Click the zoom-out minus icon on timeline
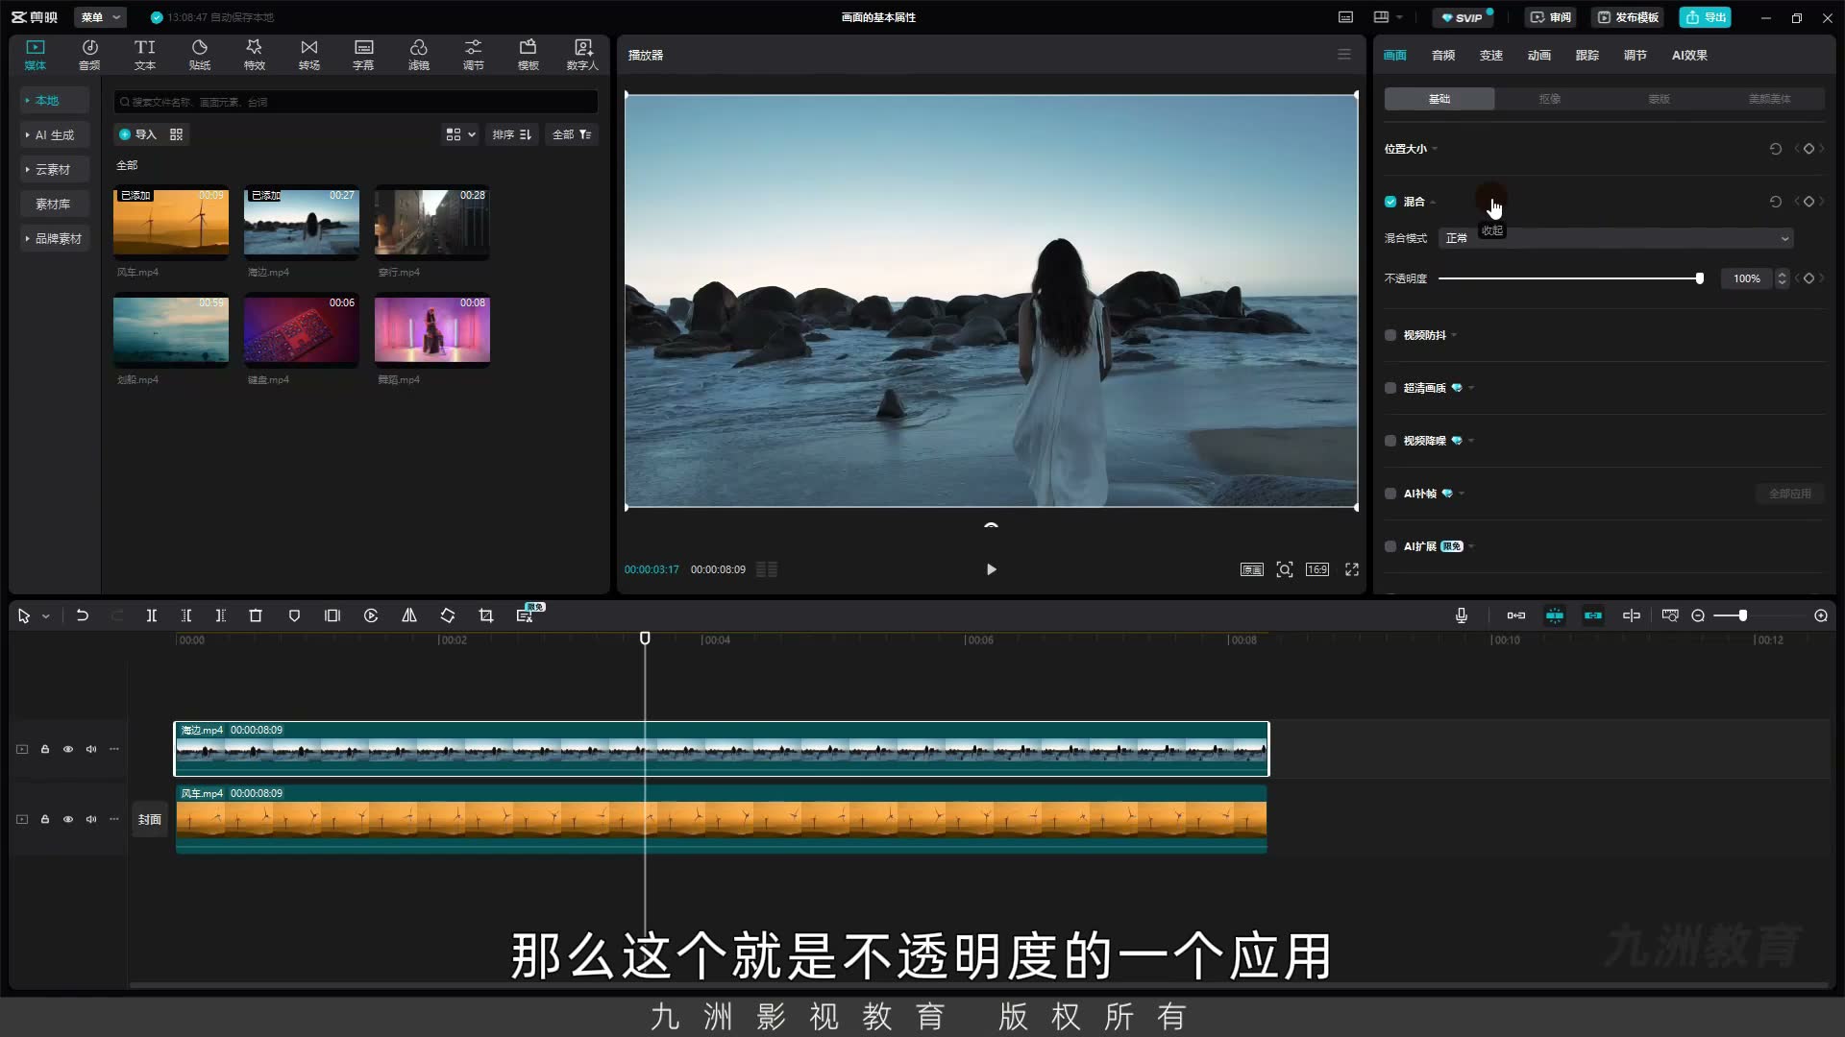The image size is (1845, 1037). [x=1698, y=615]
